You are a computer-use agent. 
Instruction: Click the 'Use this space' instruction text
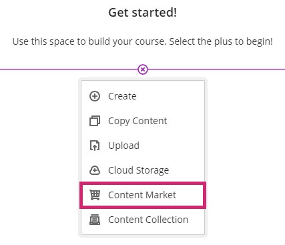click(x=143, y=41)
